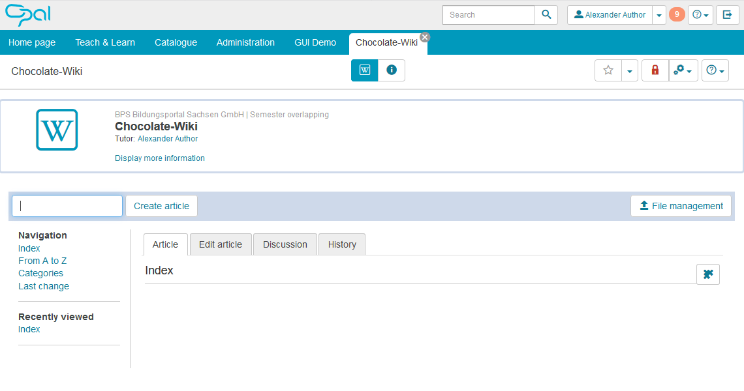Switch to the wiki view icon
Image resolution: width=744 pixels, height=391 pixels.
click(364, 70)
